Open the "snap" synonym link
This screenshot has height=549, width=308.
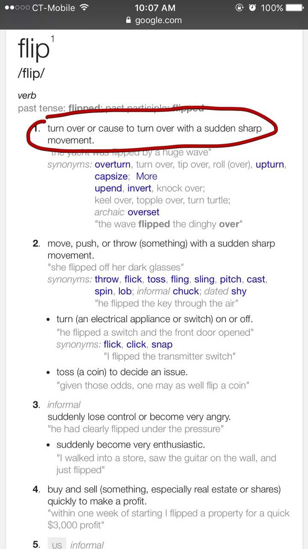pyautogui.click(x=162, y=344)
